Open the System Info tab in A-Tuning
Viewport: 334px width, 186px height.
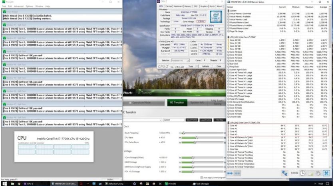[x=197, y=103]
